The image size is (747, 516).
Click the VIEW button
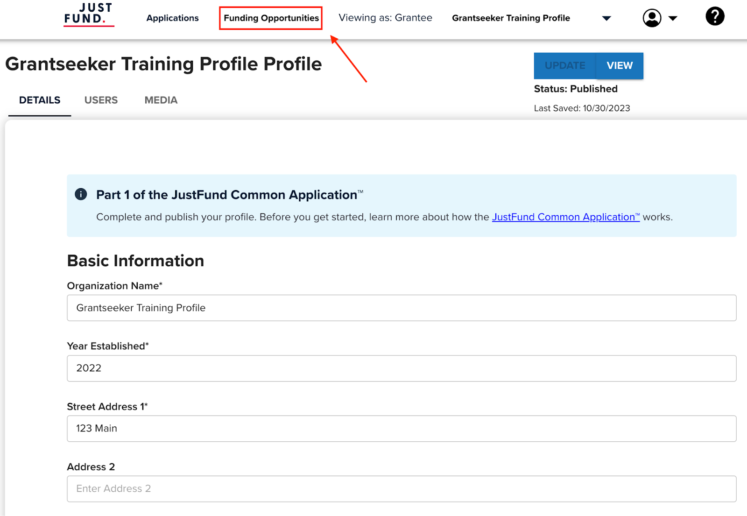(620, 65)
